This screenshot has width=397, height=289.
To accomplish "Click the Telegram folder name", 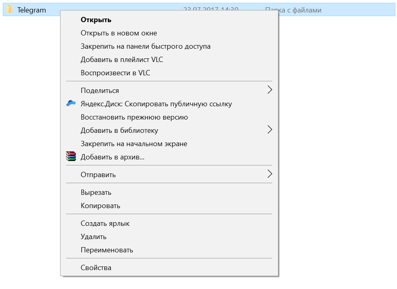I will [x=31, y=10].
